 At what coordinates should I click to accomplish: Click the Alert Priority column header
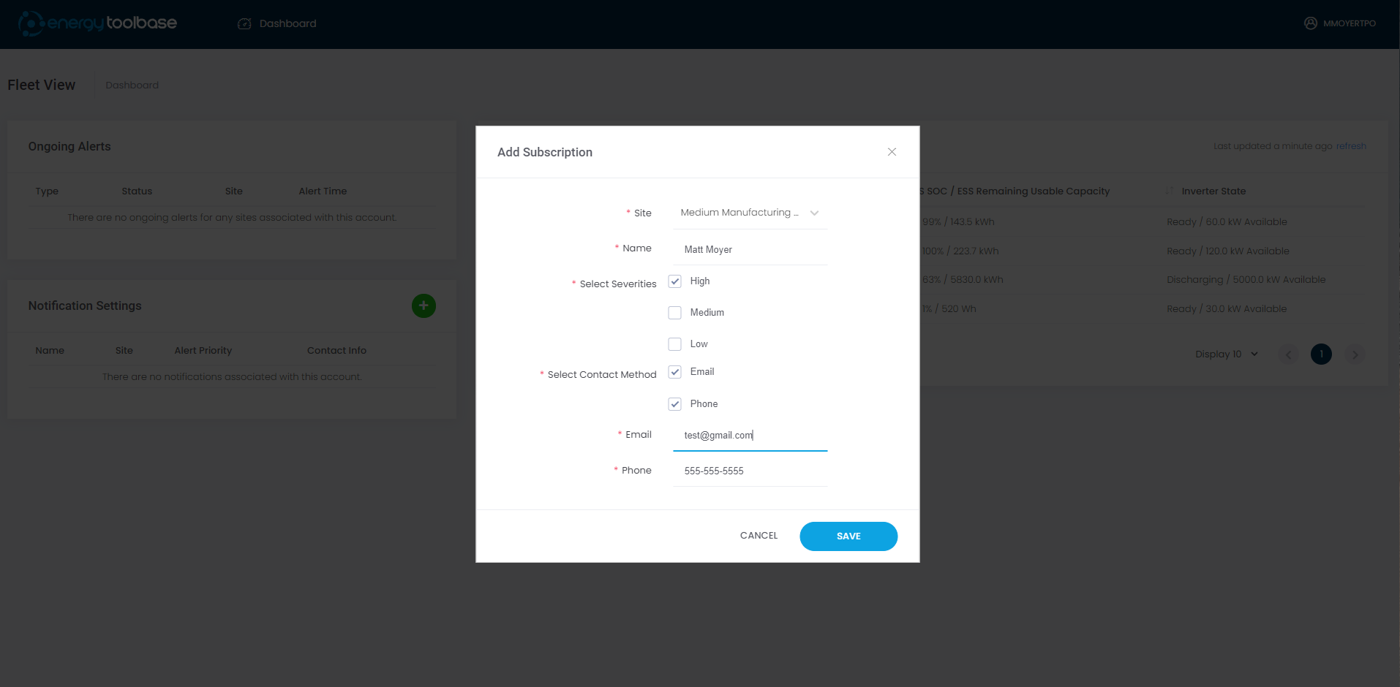(203, 350)
